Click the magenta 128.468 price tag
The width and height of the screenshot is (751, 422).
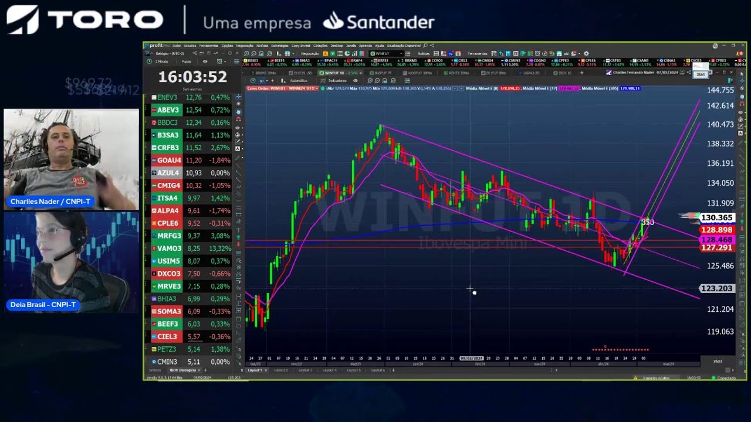pos(716,240)
